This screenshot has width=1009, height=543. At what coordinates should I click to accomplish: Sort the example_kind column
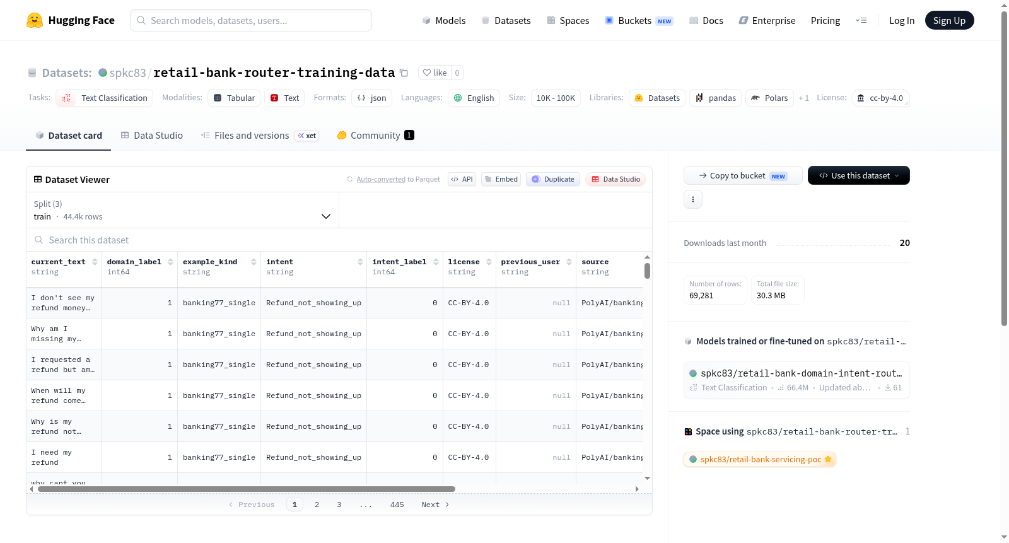click(x=254, y=262)
